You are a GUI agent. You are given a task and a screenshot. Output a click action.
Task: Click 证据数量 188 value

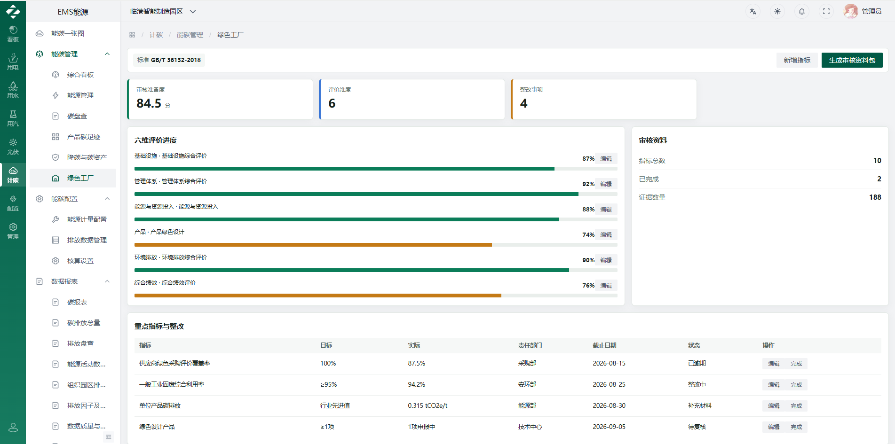pos(875,197)
